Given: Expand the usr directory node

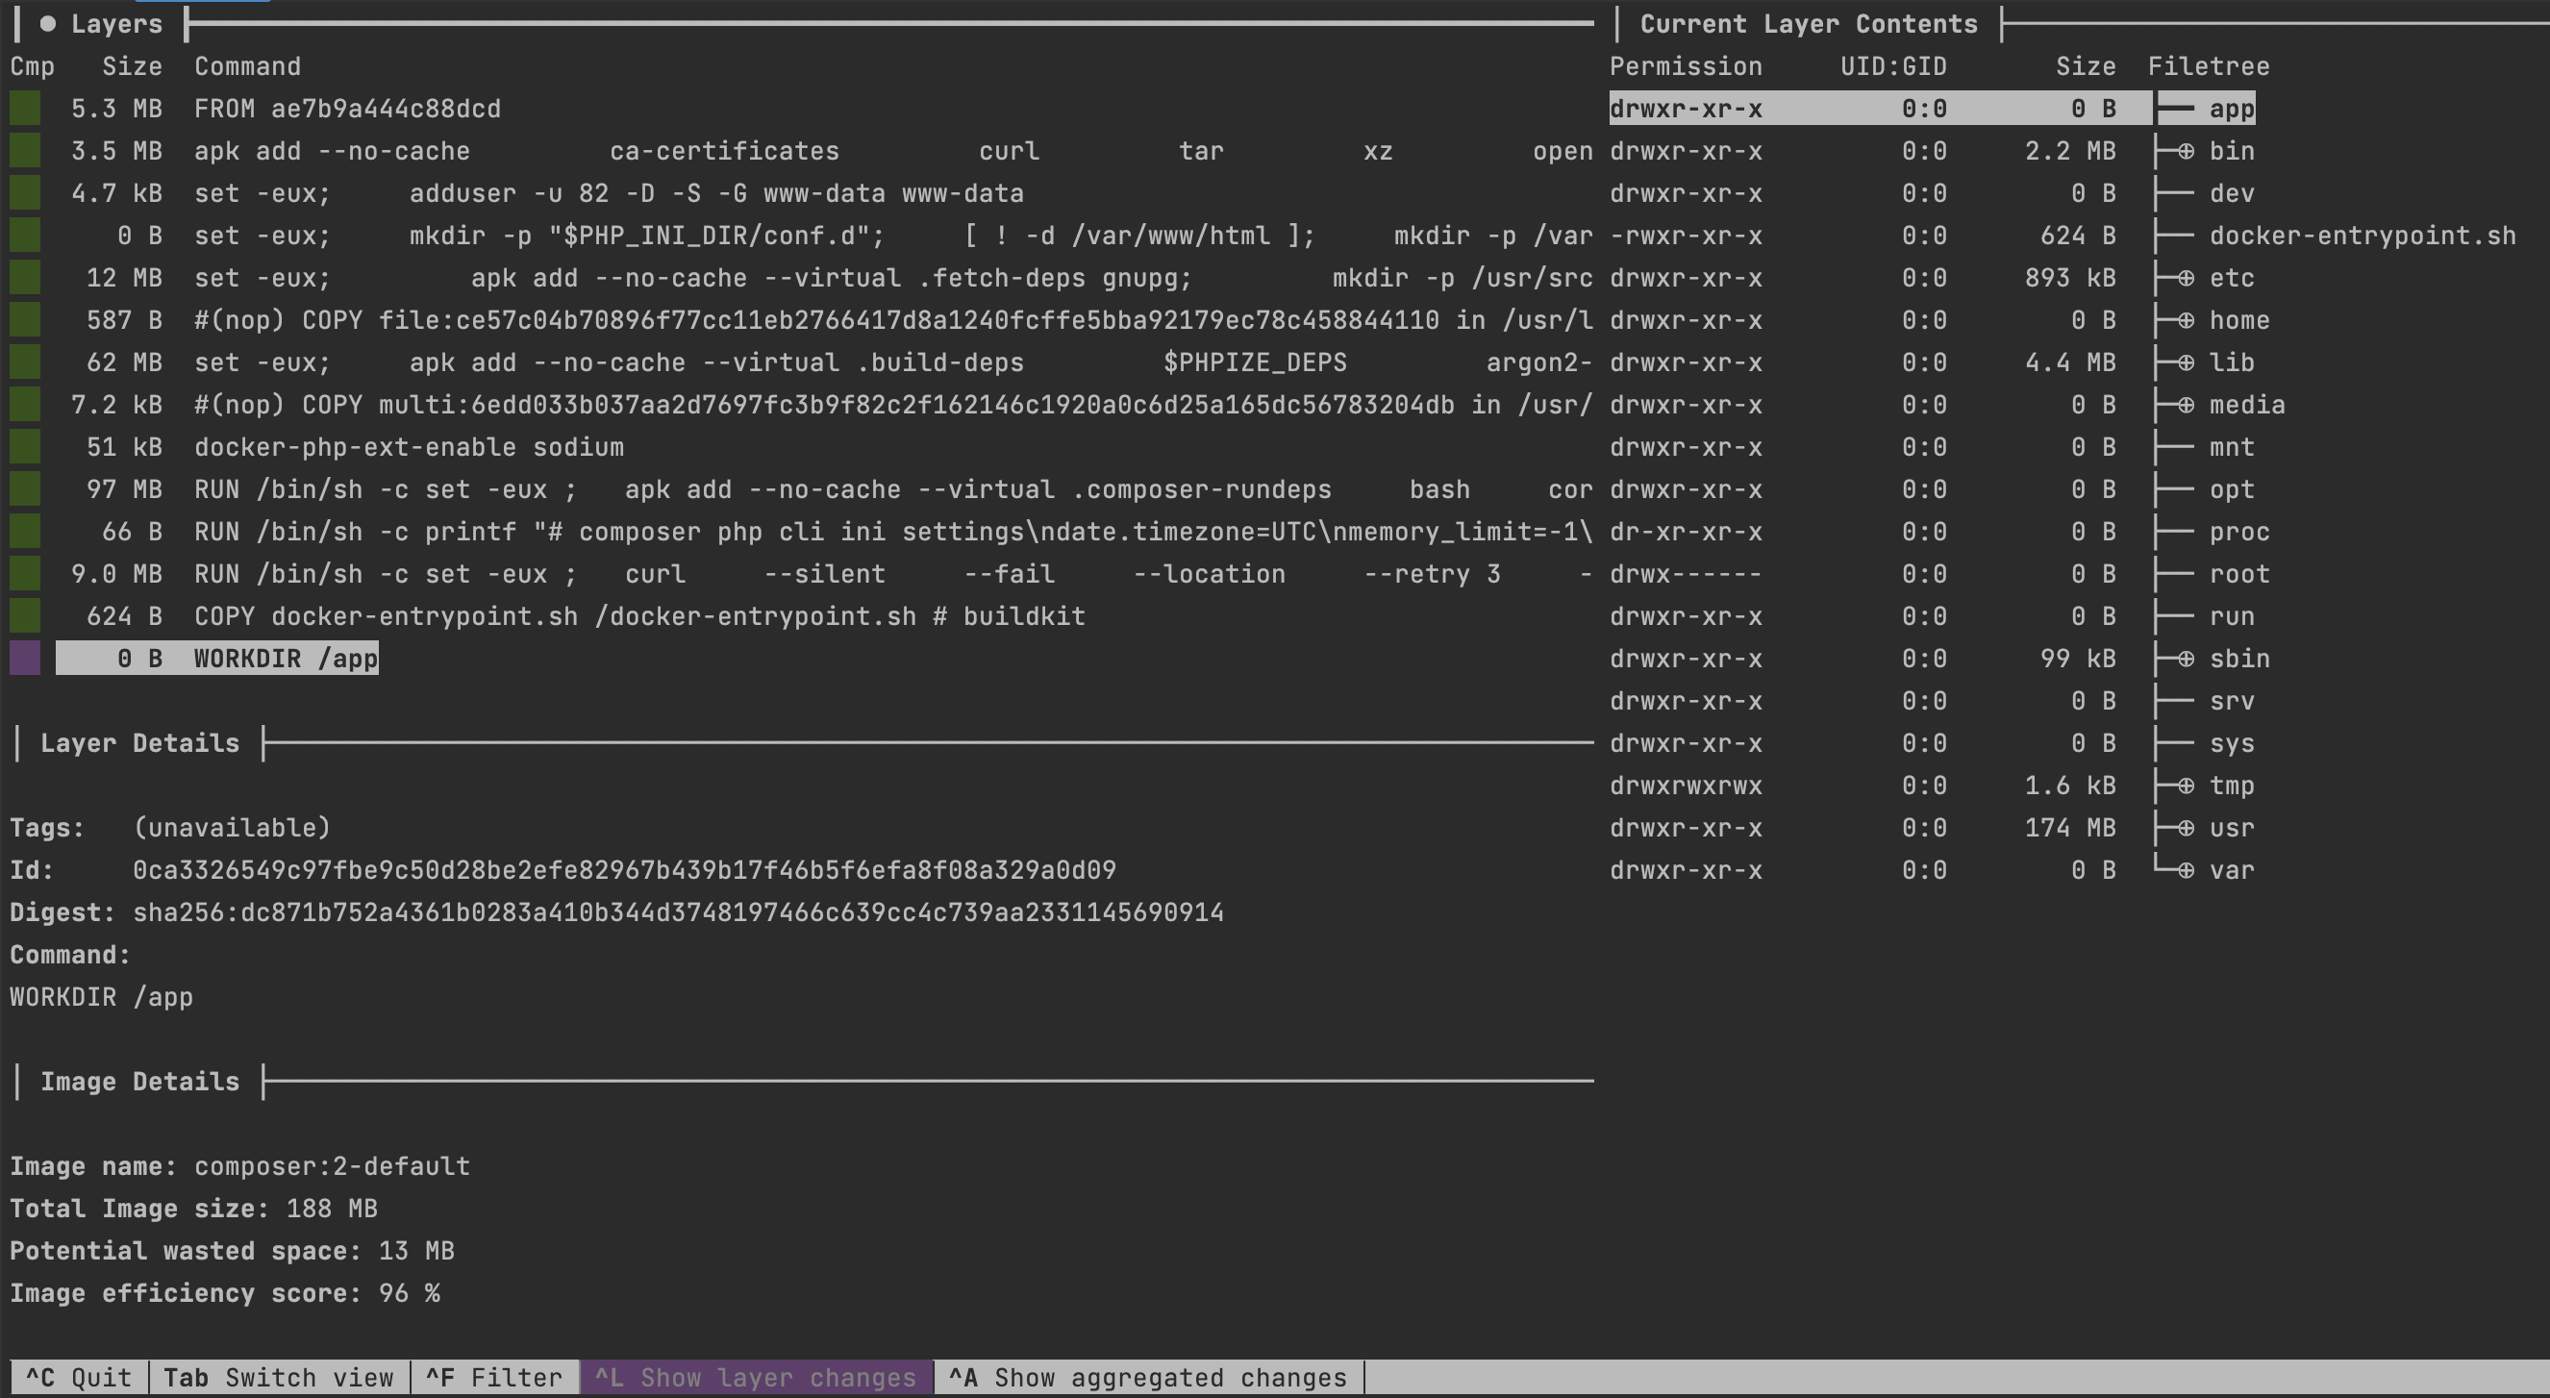Looking at the screenshot, I should [x=2186, y=828].
